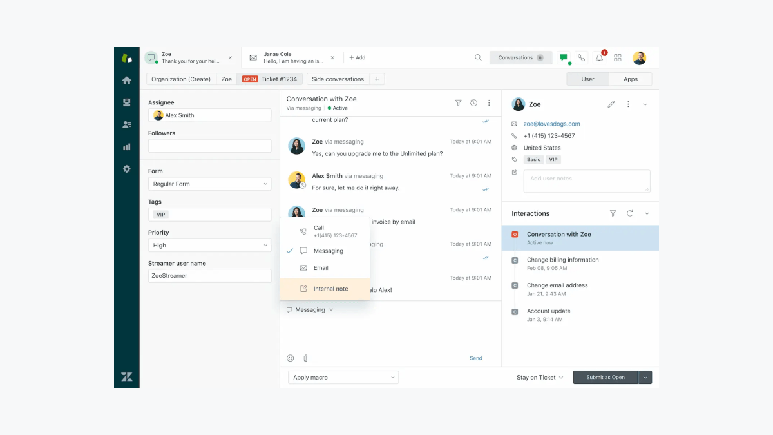
Task: Click the search icon
Action: 478,57
